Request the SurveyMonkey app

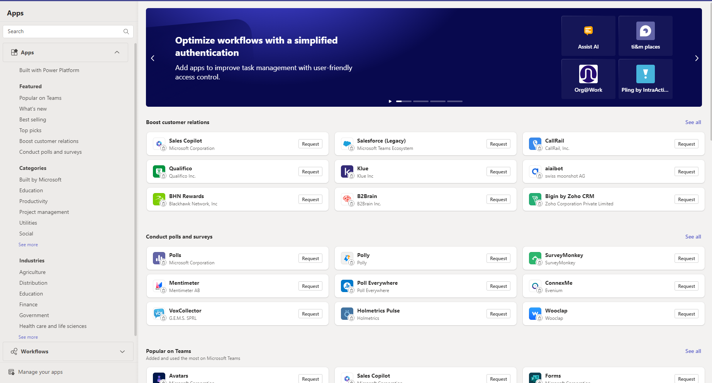[687, 259]
